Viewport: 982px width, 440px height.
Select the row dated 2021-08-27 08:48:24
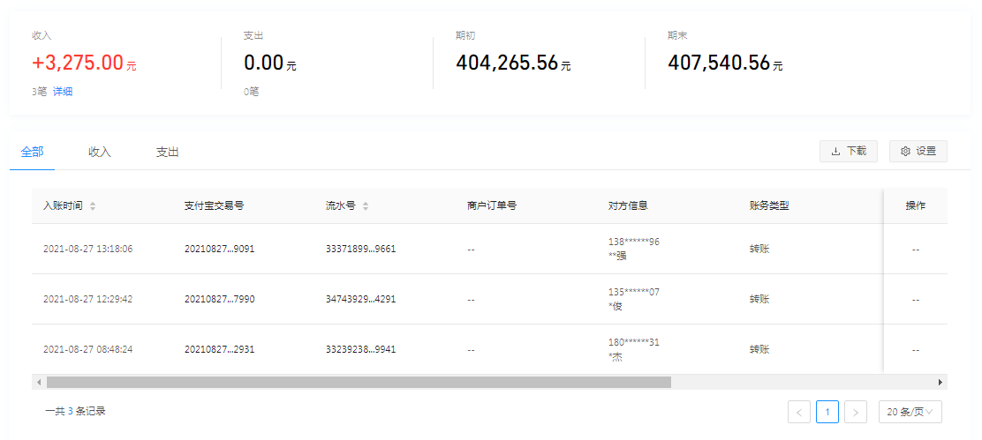[87, 349]
